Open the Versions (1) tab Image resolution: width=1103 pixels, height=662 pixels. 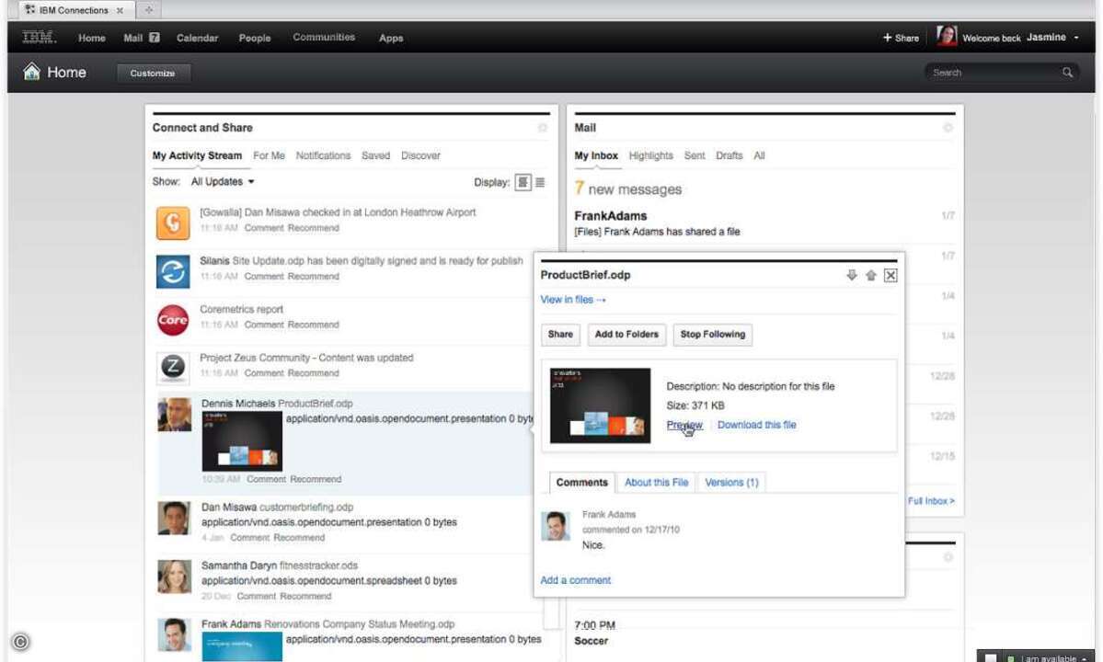731,482
